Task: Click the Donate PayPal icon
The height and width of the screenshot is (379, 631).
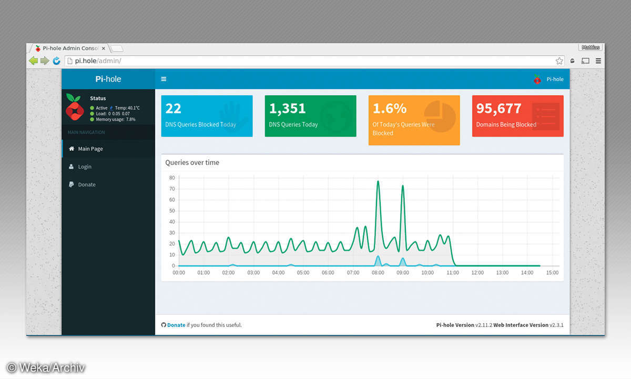Action: [72, 184]
